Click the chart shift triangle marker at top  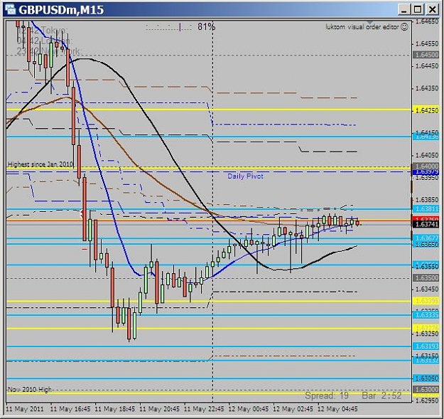(369, 22)
